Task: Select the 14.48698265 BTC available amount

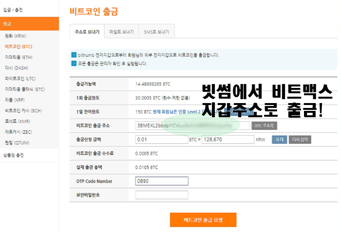Action: click(x=152, y=84)
